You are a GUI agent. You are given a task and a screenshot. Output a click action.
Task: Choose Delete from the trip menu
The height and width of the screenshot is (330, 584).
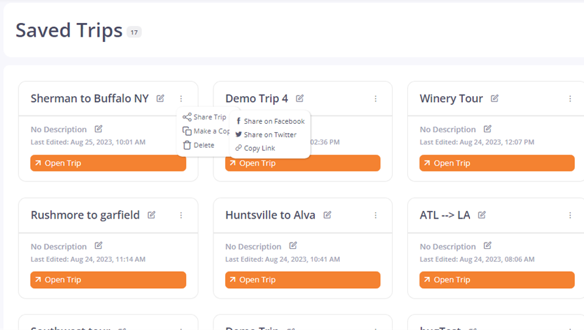pos(198,145)
